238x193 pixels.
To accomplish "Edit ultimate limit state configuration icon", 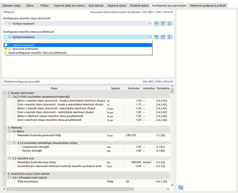I will (163, 23).
